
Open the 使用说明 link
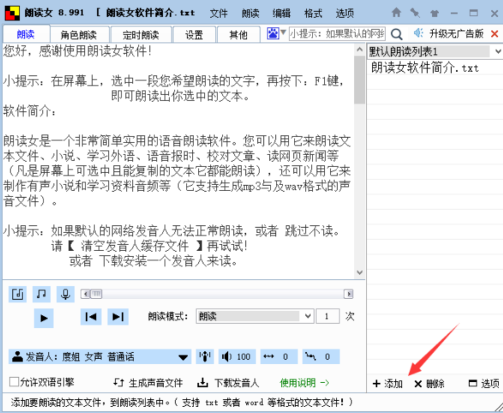click(304, 382)
